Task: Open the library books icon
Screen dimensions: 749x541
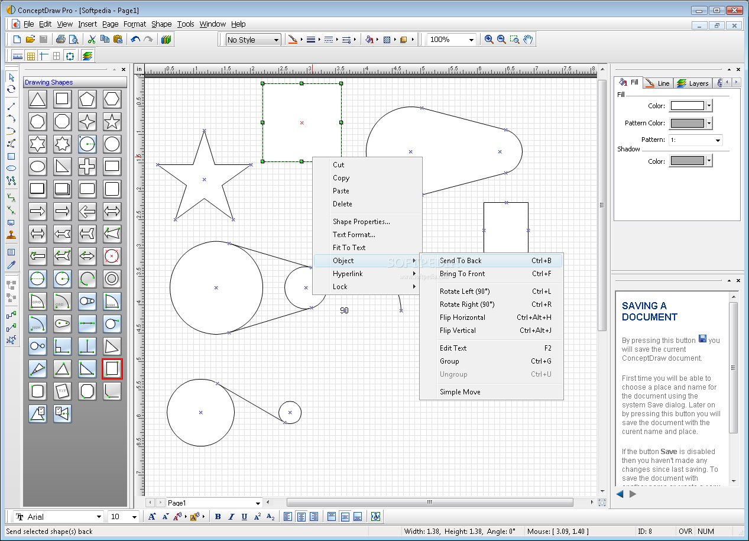Action: click(x=166, y=40)
